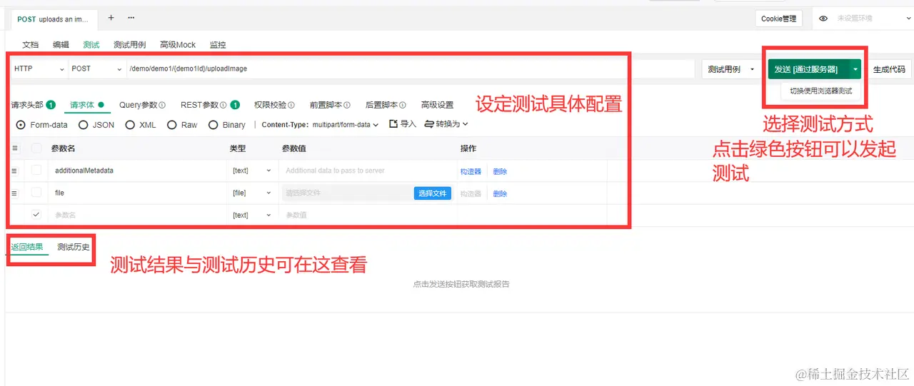Click the info icon next to 权限校验
914x386 pixels.
point(291,105)
